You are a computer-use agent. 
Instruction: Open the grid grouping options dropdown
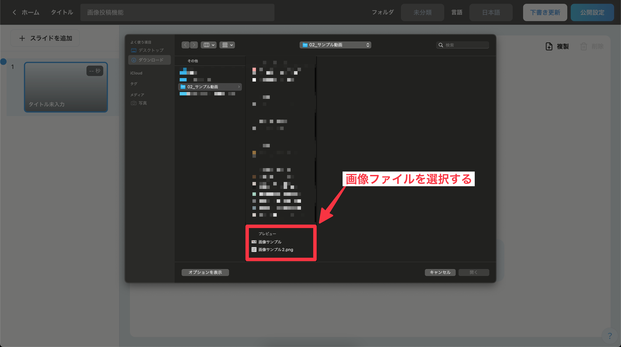pyautogui.click(x=227, y=45)
